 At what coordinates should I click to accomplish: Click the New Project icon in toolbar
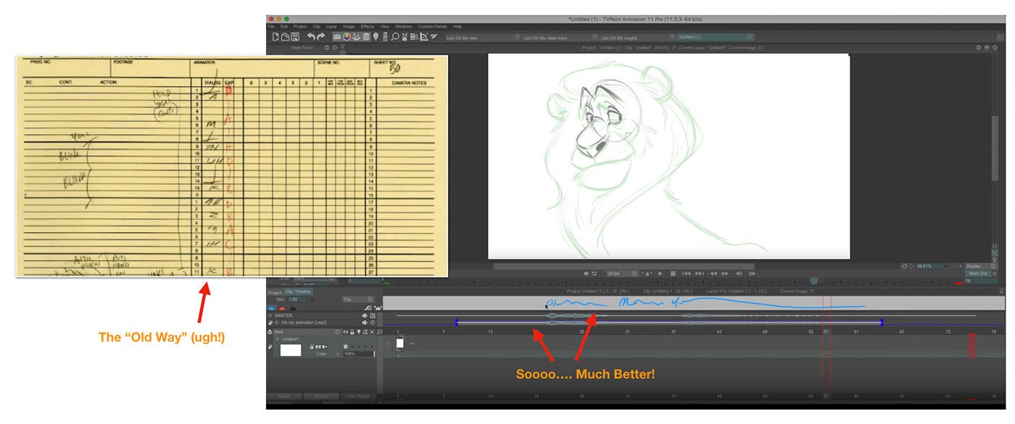coord(275,37)
